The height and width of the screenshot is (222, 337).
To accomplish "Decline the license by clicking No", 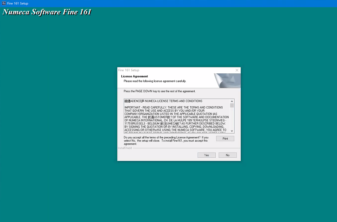I will pyautogui.click(x=227, y=155).
